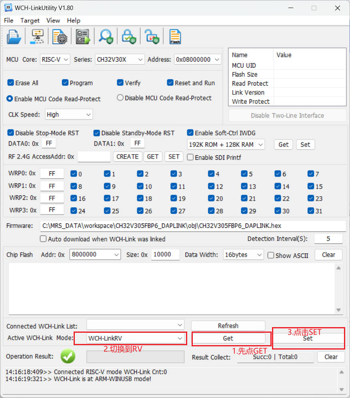Click the closed padlock read-protect icon
This screenshot has width=350, height=398.
point(129,37)
